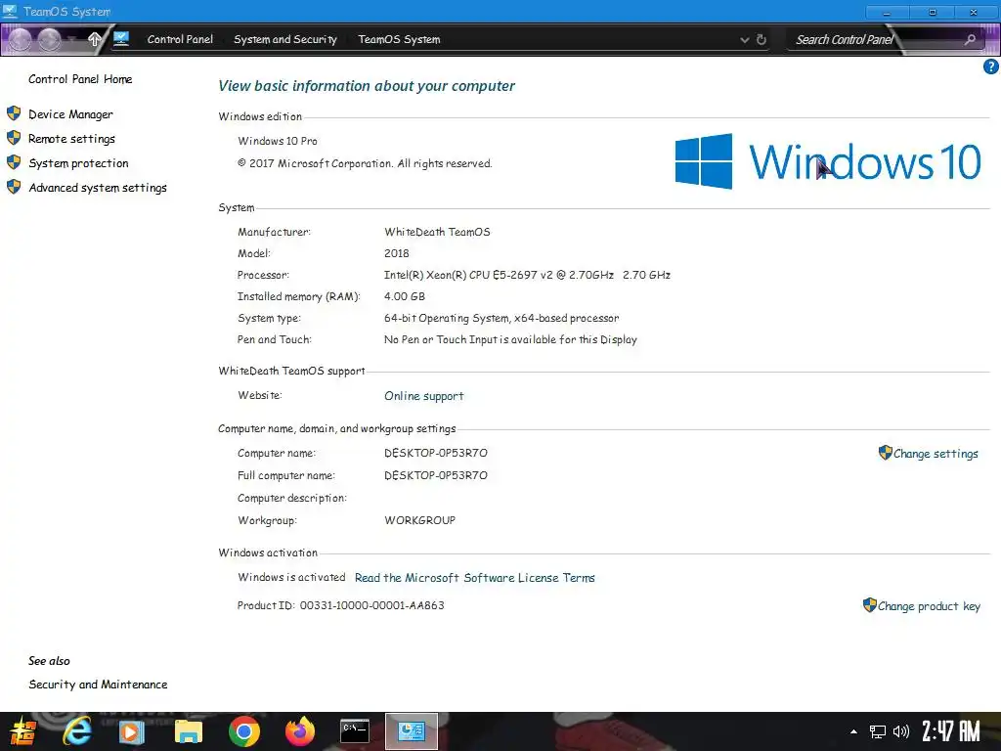Click the computer icon in address bar
This screenshot has height=751, width=1001.
(121, 39)
